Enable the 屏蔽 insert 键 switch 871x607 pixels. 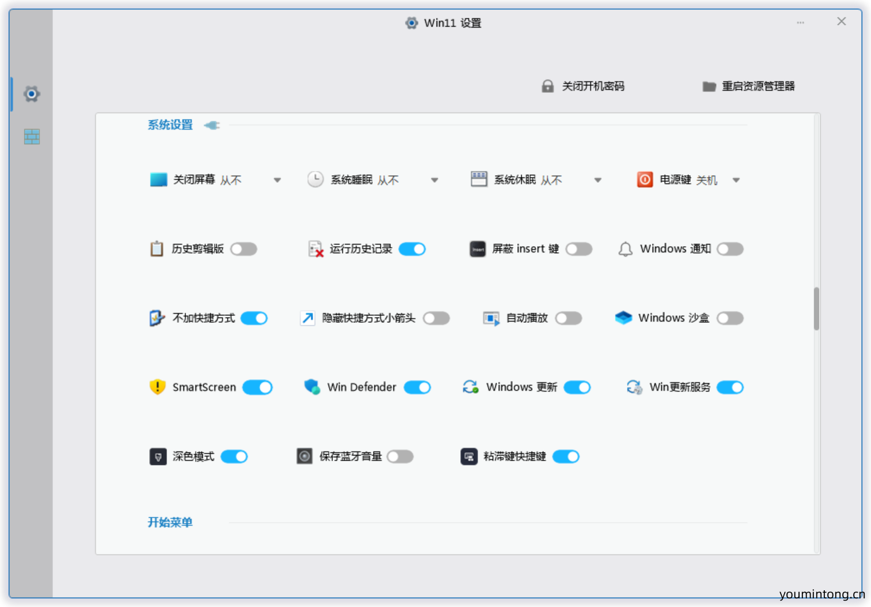click(579, 249)
